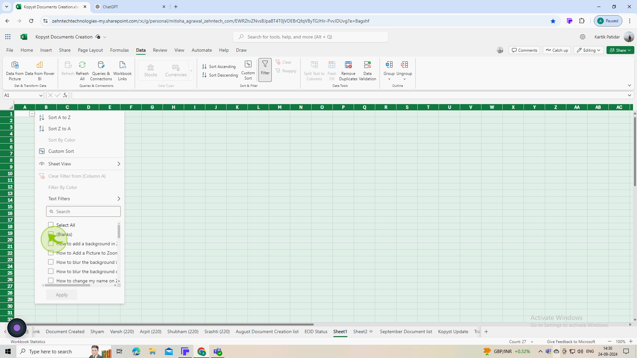Click the filter Search field
The height and width of the screenshot is (358, 637).
coord(83,211)
